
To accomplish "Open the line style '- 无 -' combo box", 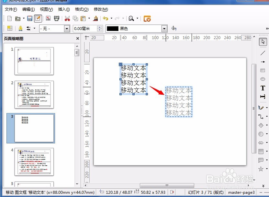I will coord(55,29).
